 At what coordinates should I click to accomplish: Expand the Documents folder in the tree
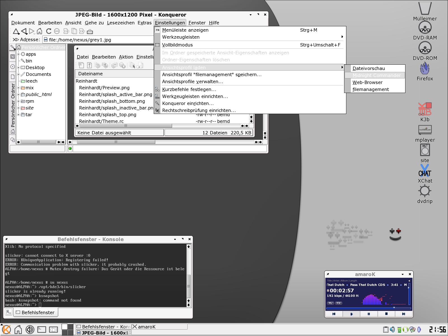[x=18, y=74]
